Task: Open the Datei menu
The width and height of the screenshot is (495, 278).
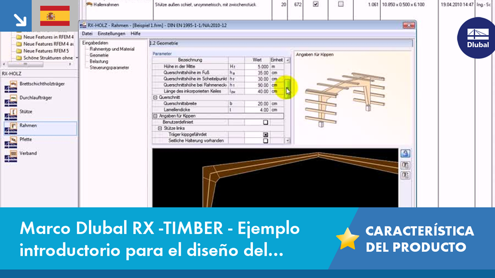Action: pyautogui.click(x=87, y=33)
